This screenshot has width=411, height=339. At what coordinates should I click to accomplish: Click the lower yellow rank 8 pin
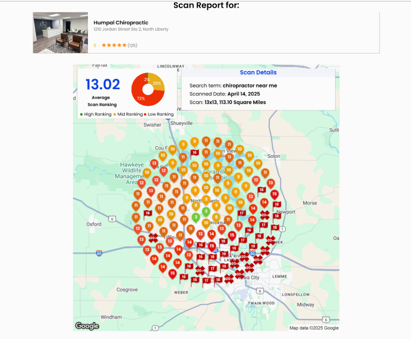tap(216, 217)
